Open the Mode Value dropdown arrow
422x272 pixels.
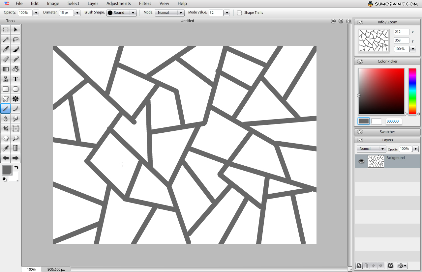[227, 13]
